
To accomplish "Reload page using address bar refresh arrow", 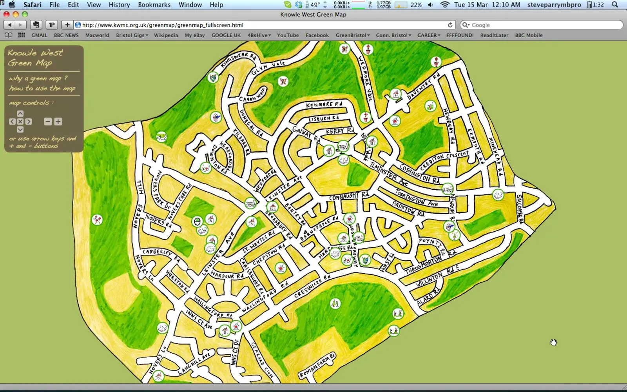I will coord(450,25).
